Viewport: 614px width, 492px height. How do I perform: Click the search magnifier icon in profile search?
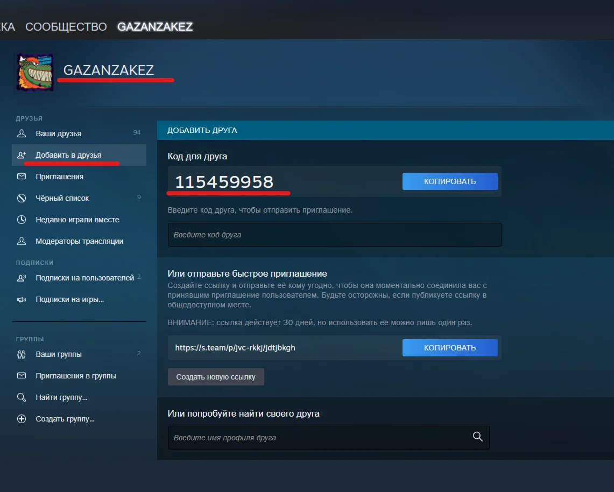click(x=477, y=437)
